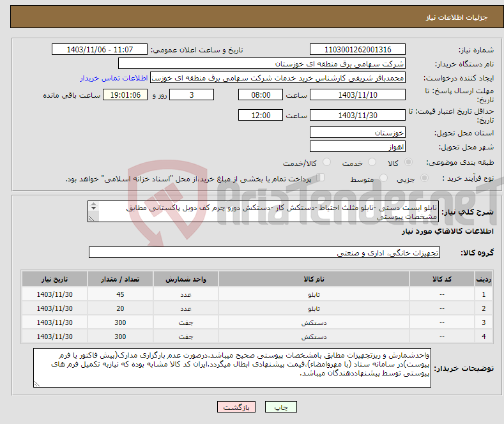Click the remaining time field 19:01:06
Viewport: 504px width, 424px height.
[x=125, y=95]
